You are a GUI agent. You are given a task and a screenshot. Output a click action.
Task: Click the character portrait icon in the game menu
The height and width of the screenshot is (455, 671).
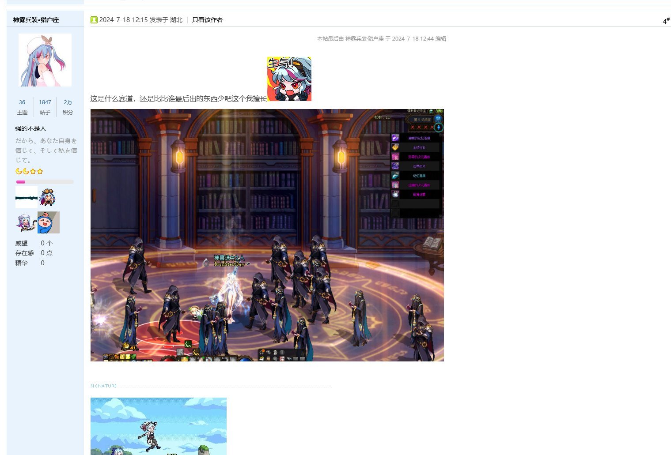pos(282,358)
